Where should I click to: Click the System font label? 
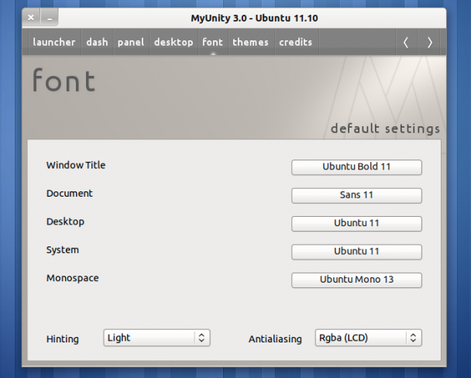(x=63, y=250)
